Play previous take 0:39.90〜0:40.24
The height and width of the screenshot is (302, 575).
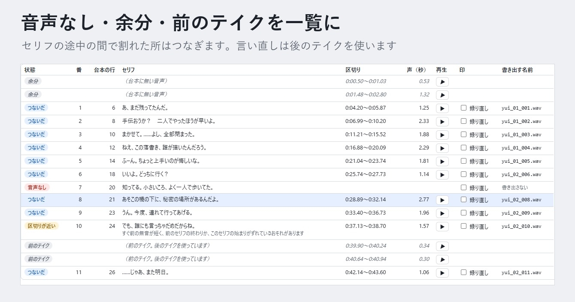tap(442, 246)
